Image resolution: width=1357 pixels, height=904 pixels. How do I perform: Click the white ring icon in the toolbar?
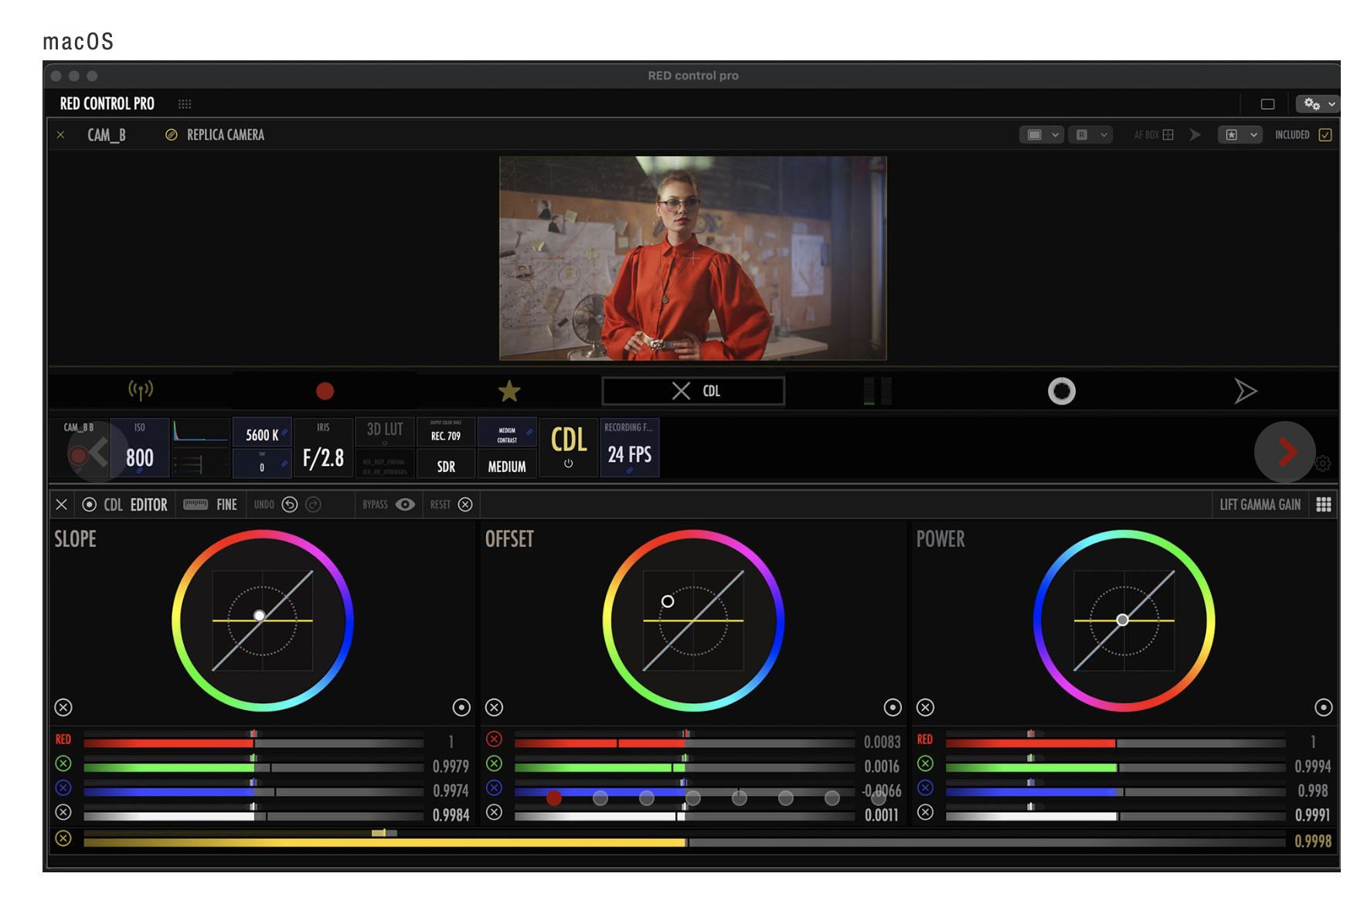coord(1061,391)
